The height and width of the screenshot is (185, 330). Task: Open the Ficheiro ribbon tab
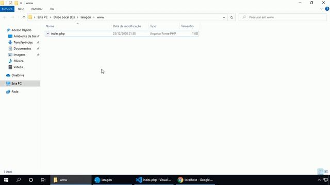coord(7,9)
